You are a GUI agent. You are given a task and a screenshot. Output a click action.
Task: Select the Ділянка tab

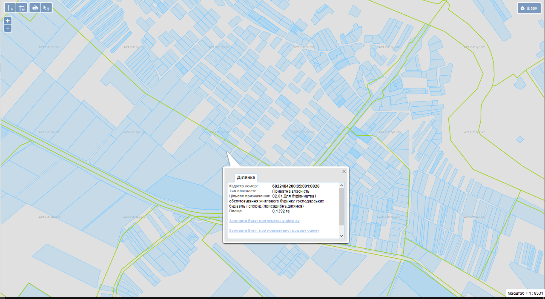pos(246,177)
